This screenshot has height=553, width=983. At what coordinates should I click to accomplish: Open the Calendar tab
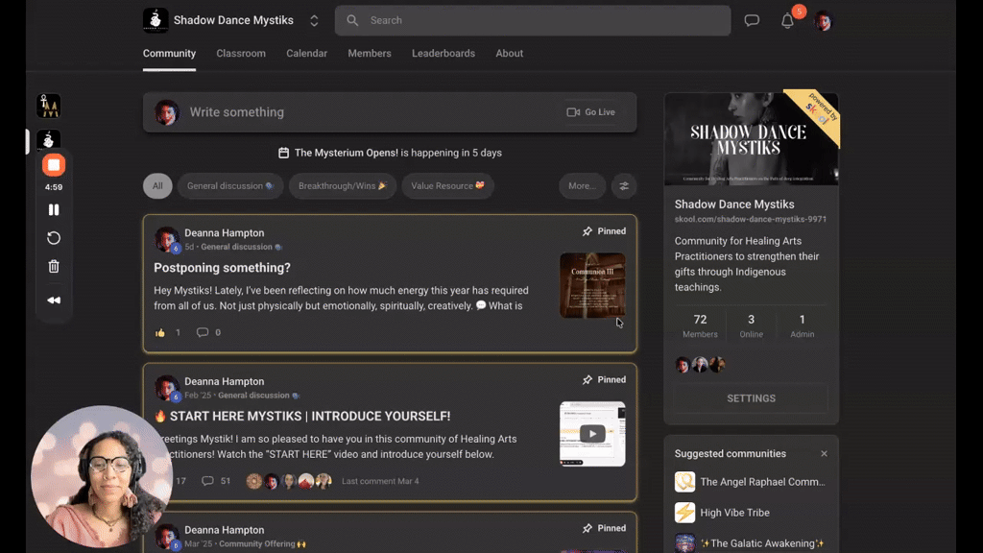[x=306, y=54]
